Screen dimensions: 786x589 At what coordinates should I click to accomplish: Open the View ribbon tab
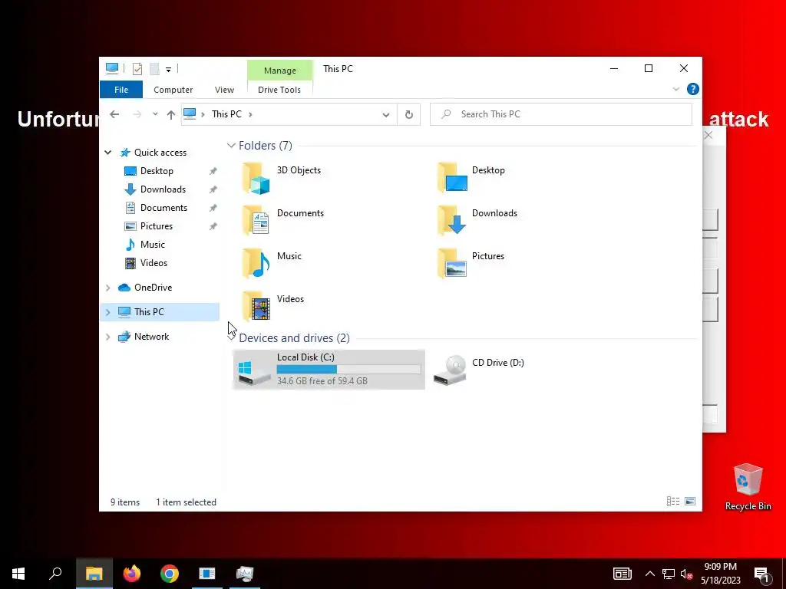click(x=224, y=90)
